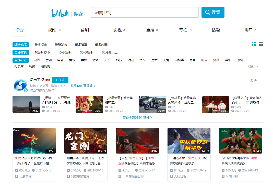Filter by 娱乐 category
The width and height of the screenshot is (273, 184).
[x=228, y=60]
